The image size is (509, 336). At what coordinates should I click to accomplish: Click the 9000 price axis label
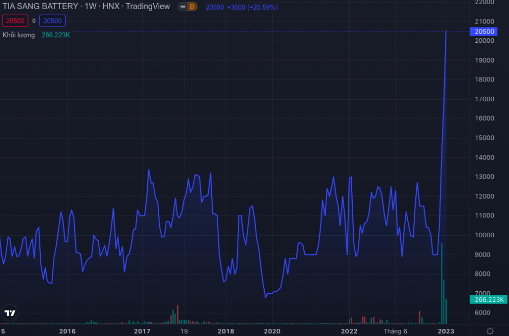(483, 255)
